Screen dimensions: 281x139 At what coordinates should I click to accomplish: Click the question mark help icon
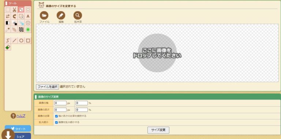point(13,116)
